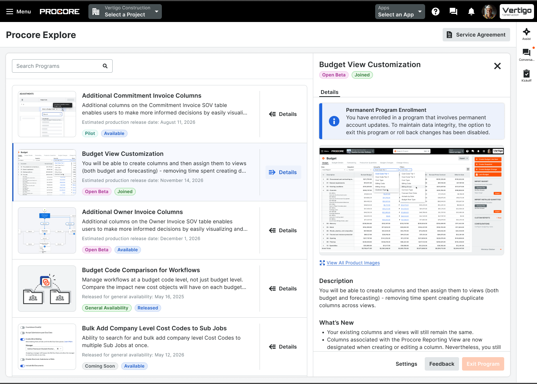The width and height of the screenshot is (537, 384).
Task: Open the notifications bell
Action: tap(471, 12)
